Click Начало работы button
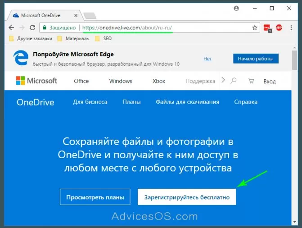The image size is (302, 228). (256, 59)
